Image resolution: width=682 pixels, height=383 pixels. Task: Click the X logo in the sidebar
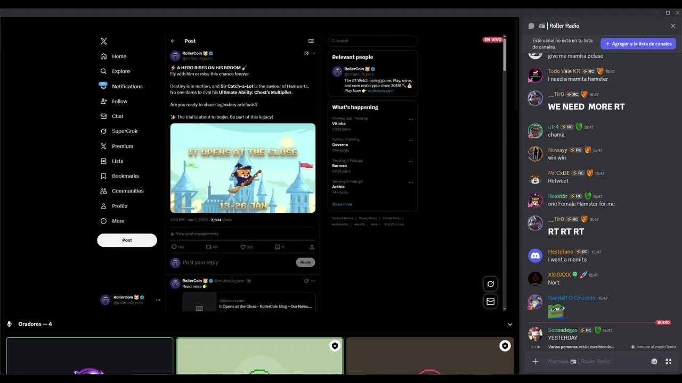104,41
